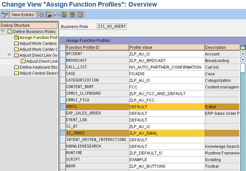The width and height of the screenshot is (246, 171).
Task: Click the Copy As toolbar icon
Action: pyautogui.click(x=41, y=15)
